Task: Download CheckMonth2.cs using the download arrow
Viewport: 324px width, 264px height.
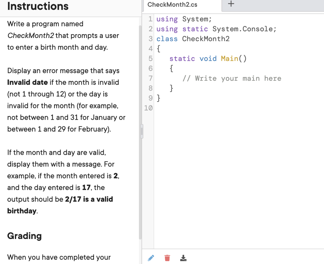Action: pos(183,258)
